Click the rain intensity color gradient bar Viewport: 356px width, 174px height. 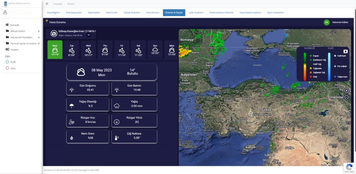tap(305, 67)
